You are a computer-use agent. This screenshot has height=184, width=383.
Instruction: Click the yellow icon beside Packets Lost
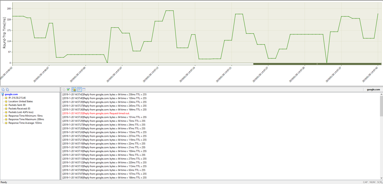point(7,112)
